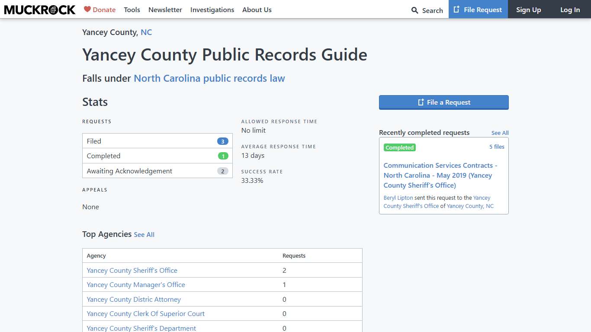Image resolution: width=591 pixels, height=332 pixels.
Task: Click the Completed status pill on recent request
Action: (x=399, y=147)
